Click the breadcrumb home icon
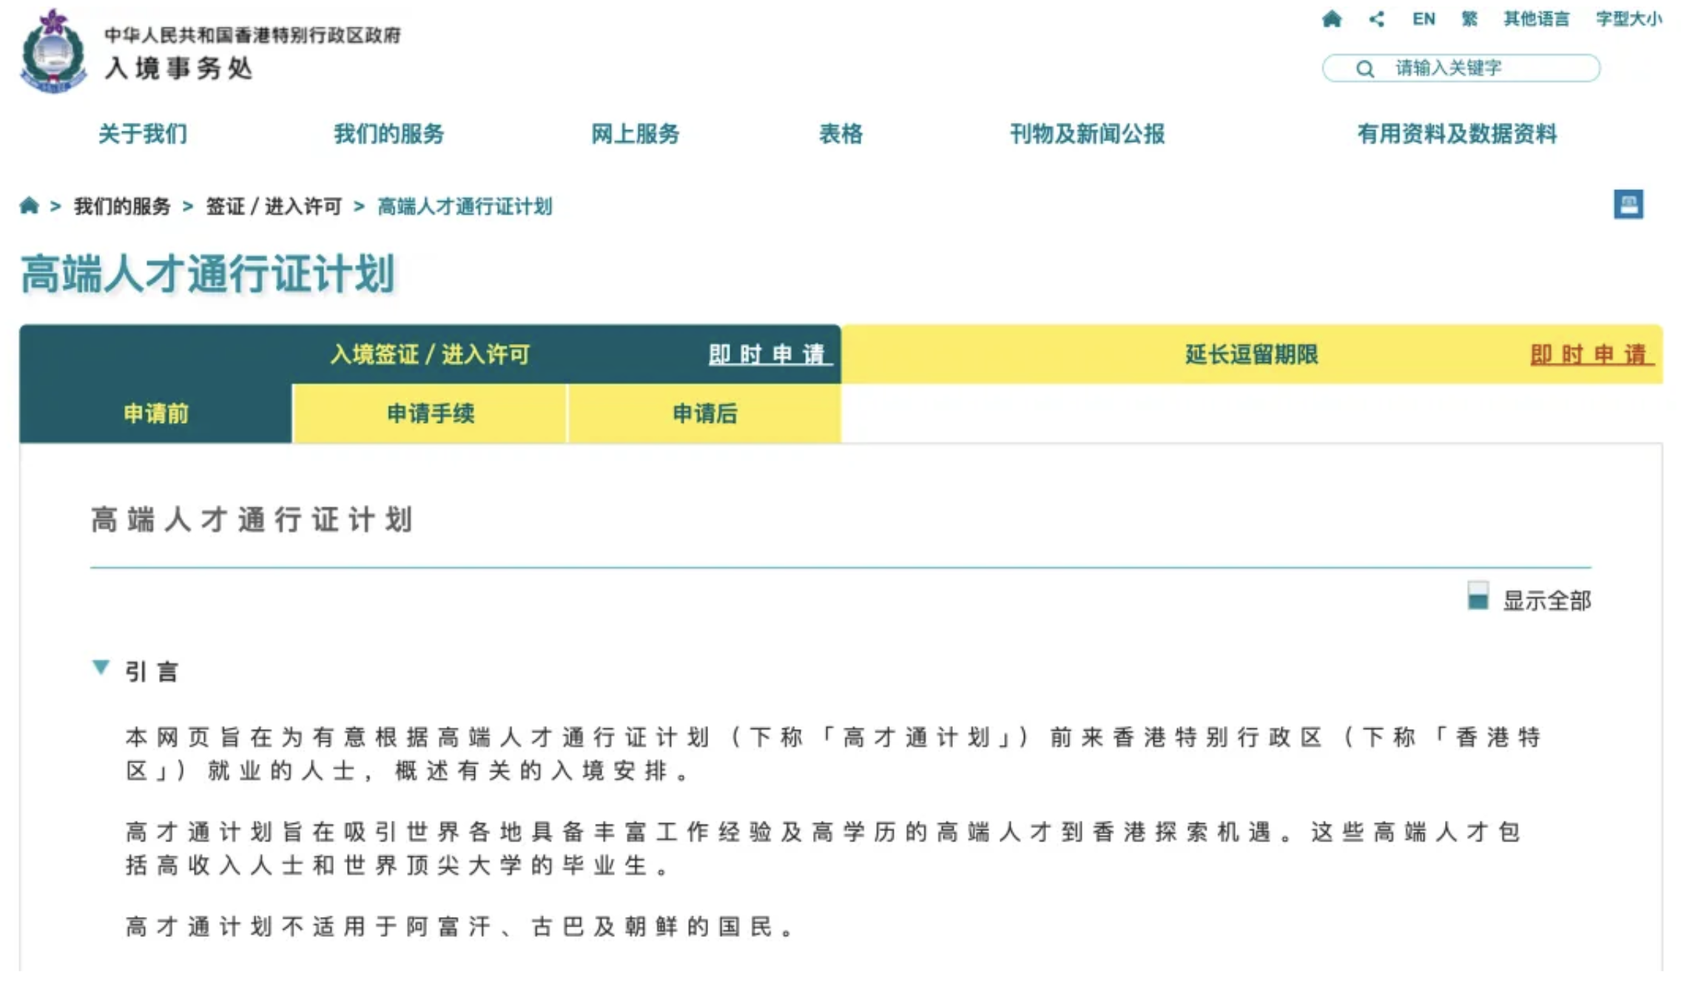 click(29, 206)
